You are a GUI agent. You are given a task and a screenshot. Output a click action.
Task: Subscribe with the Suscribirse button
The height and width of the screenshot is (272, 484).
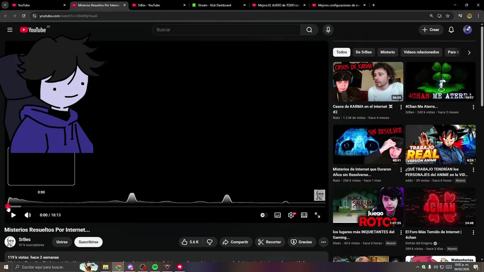88,242
